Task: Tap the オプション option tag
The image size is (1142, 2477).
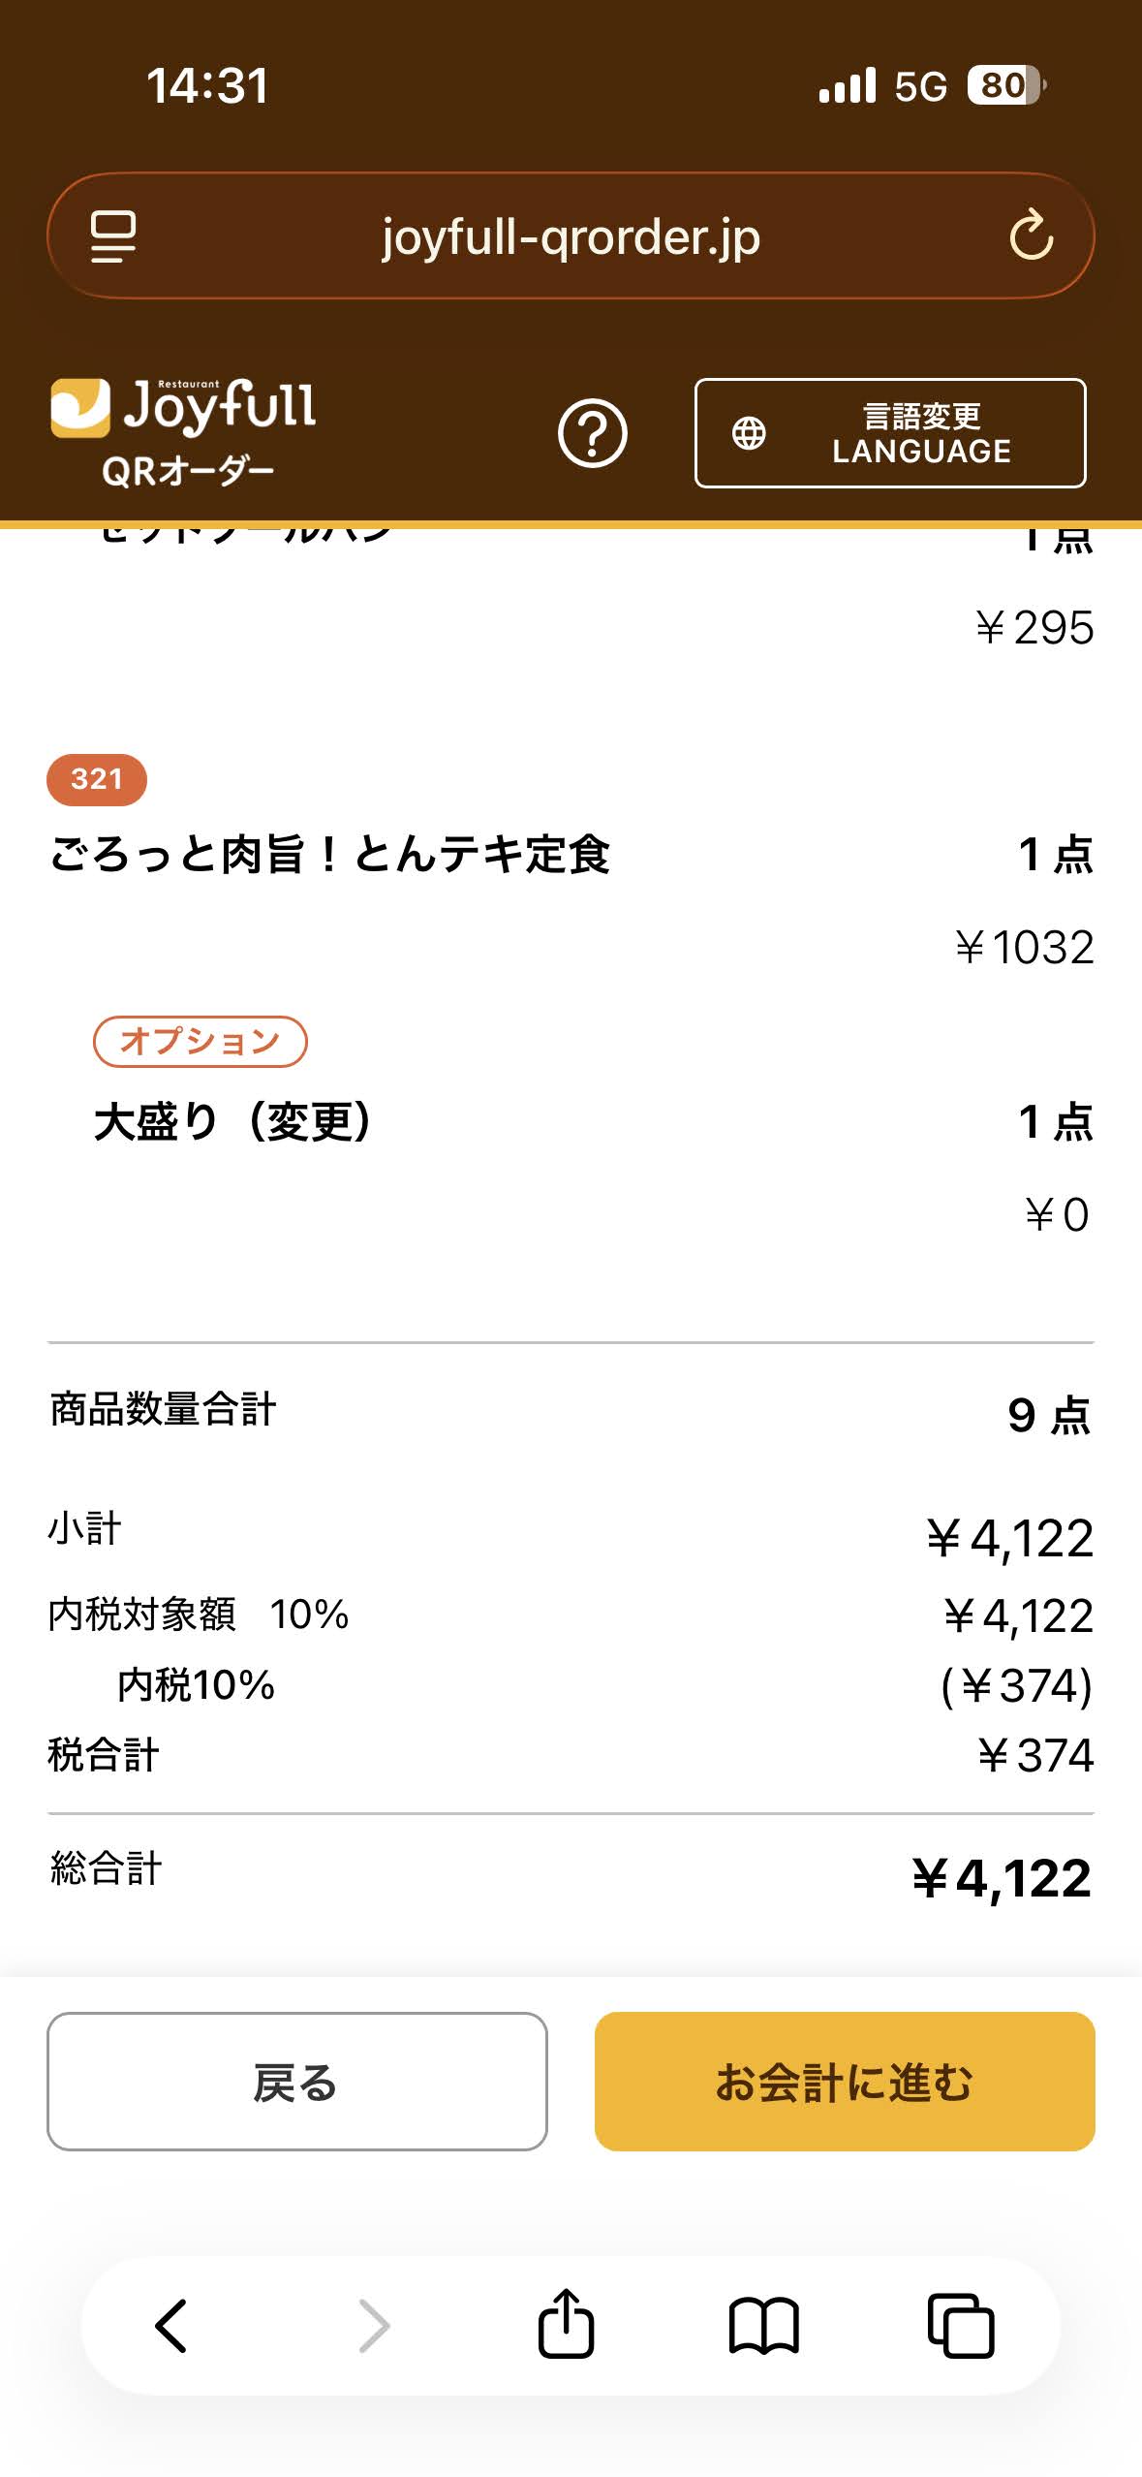Action: pyautogui.click(x=200, y=1042)
